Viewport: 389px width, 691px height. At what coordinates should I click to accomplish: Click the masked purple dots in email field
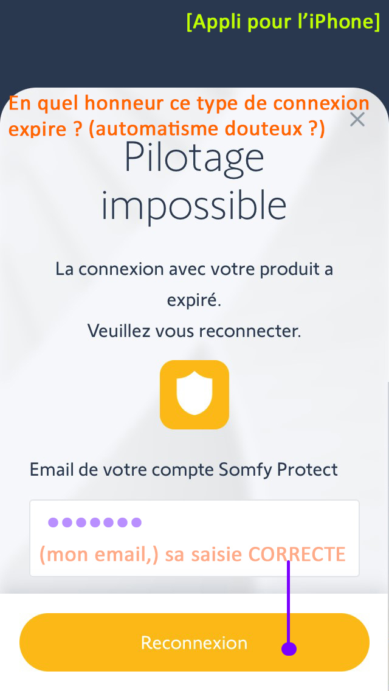(94, 522)
